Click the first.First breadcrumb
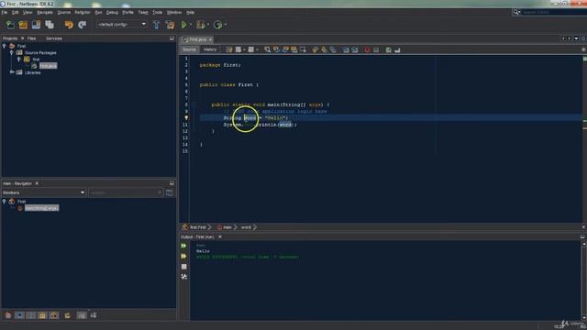 (198, 227)
